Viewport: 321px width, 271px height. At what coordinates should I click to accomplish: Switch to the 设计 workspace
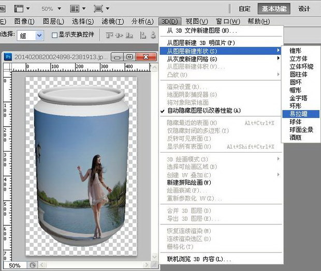coord(304,9)
